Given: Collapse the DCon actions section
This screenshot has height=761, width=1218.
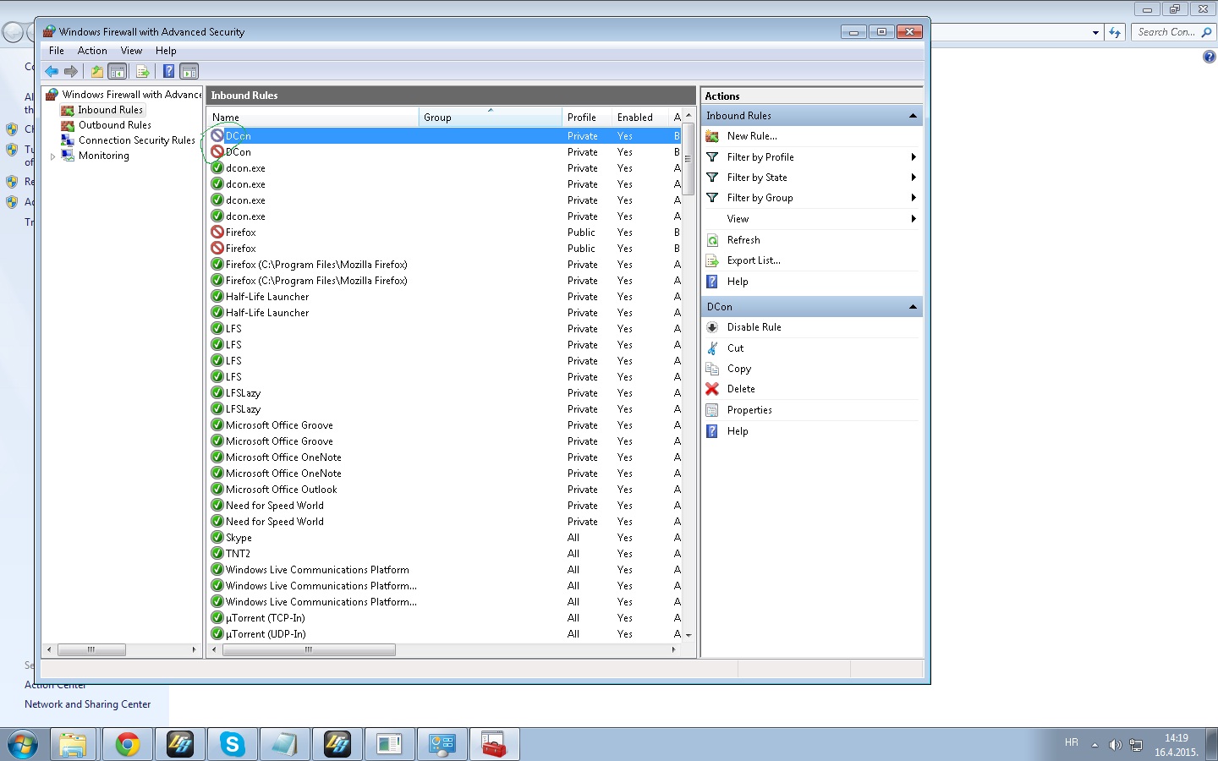Looking at the screenshot, I should point(913,307).
